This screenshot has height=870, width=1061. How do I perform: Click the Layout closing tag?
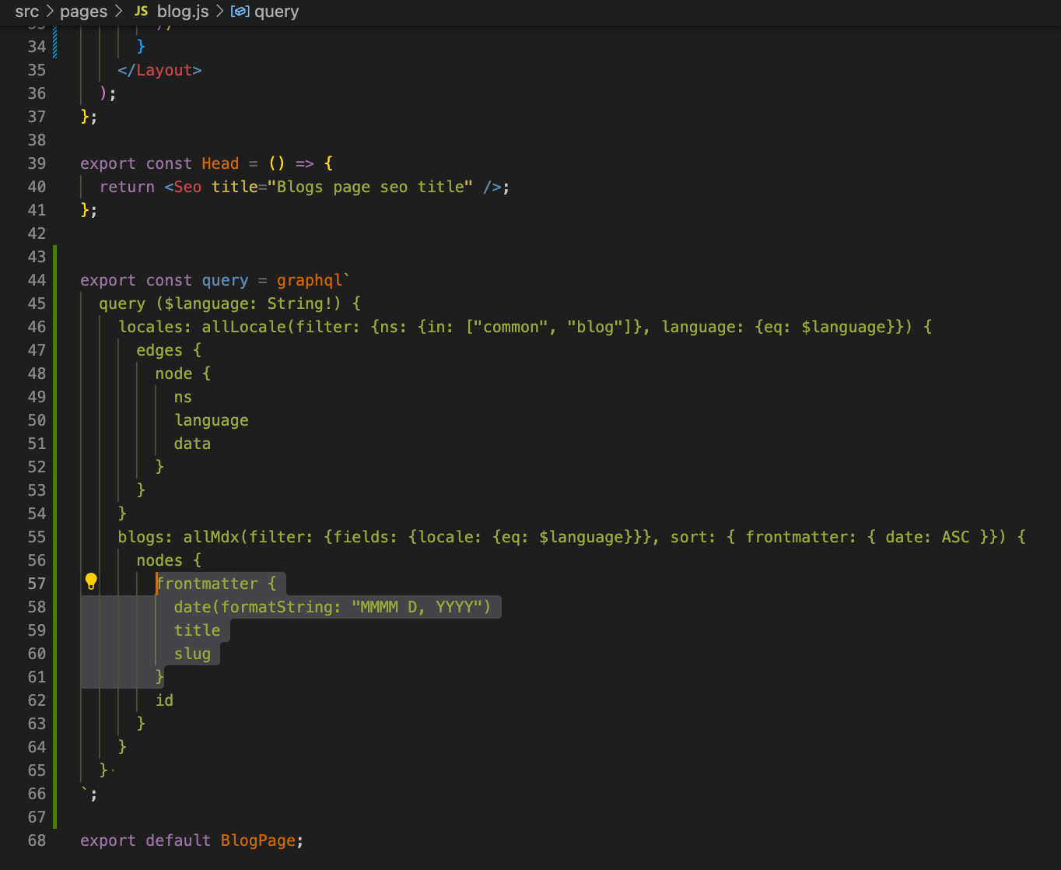pos(159,70)
